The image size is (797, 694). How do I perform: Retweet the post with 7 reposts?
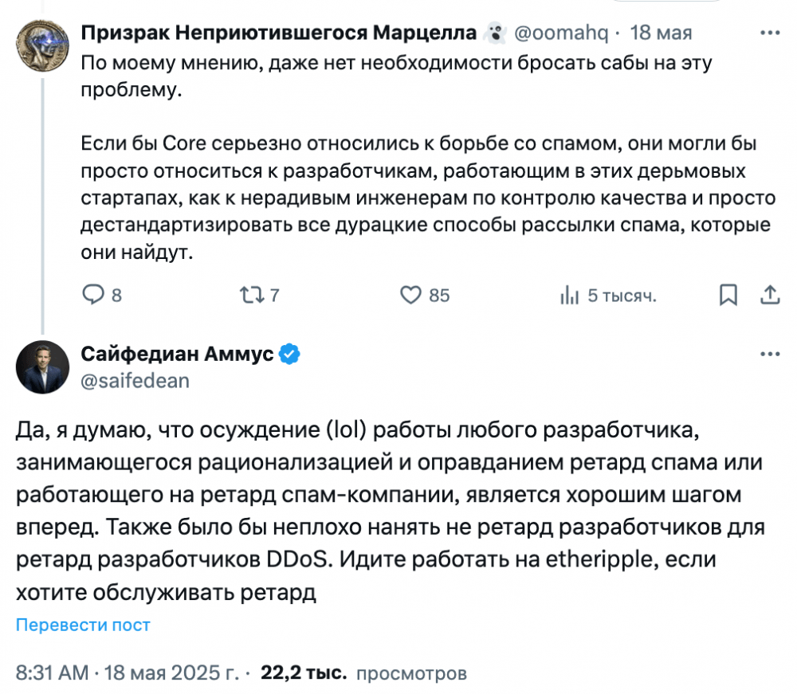[251, 295]
